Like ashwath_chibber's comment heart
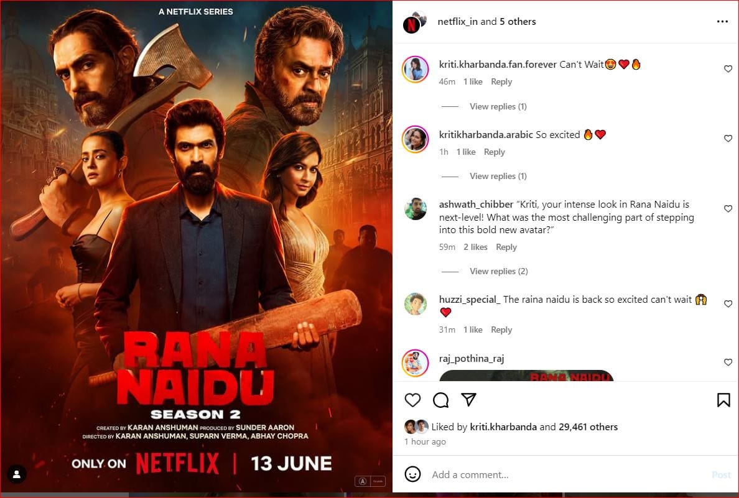 point(728,209)
